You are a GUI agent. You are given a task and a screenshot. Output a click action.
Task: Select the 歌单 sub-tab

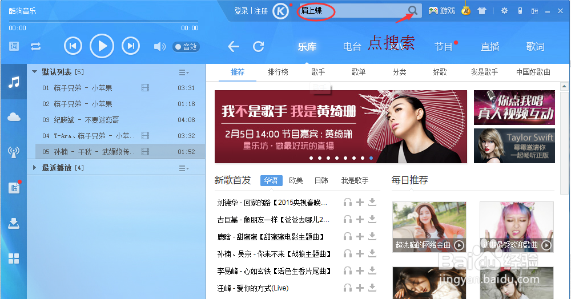359,72
